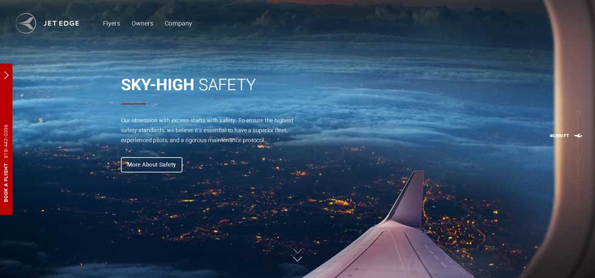Select the faint dot below the airplane indicator

pyautogui.click(x=578, y=158)
